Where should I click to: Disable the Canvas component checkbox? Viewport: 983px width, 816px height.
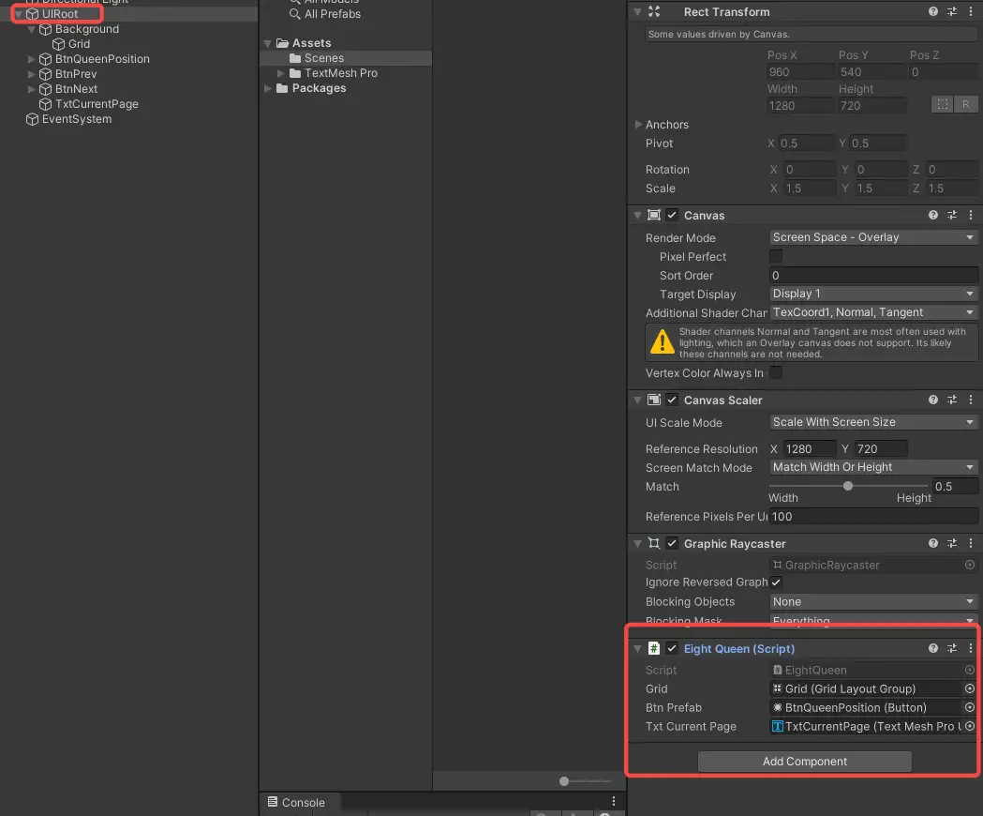click(672, 216)
